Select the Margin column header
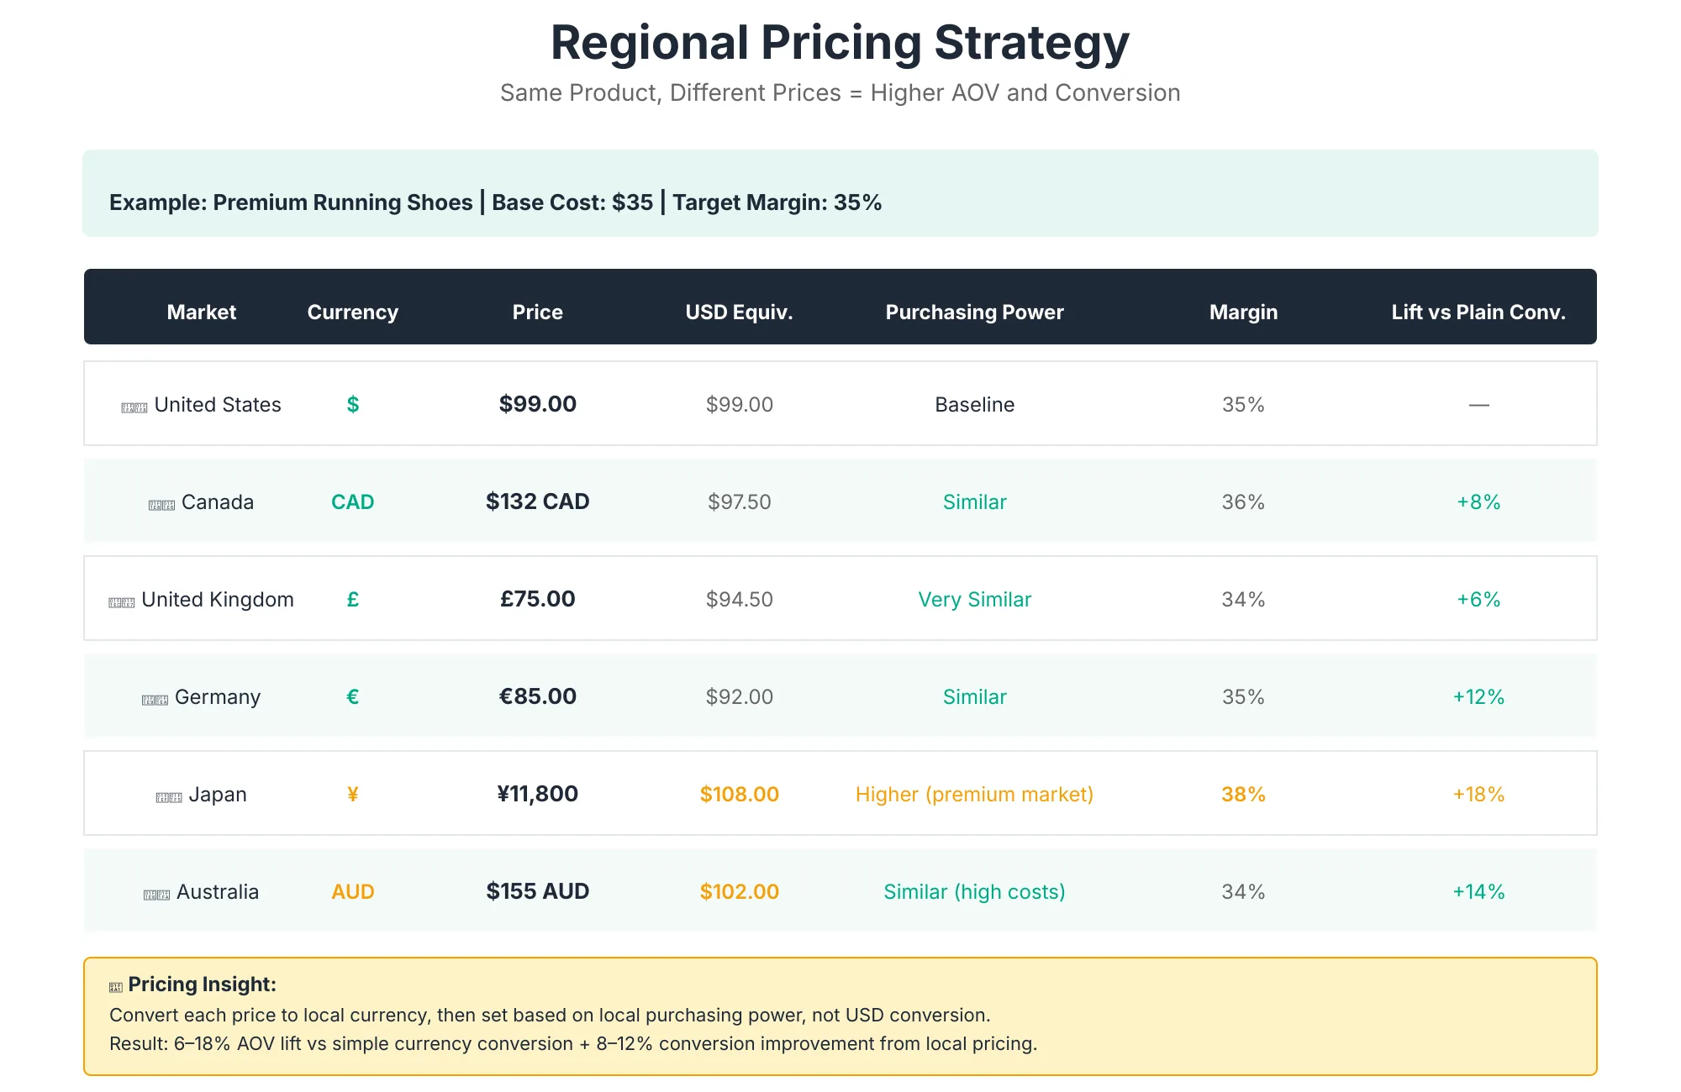Viewport: 1681px width, 1092px height. tap(1244, 312)
